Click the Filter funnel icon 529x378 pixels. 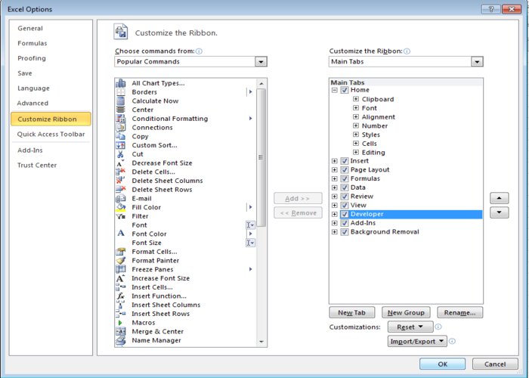coord(120,216)
